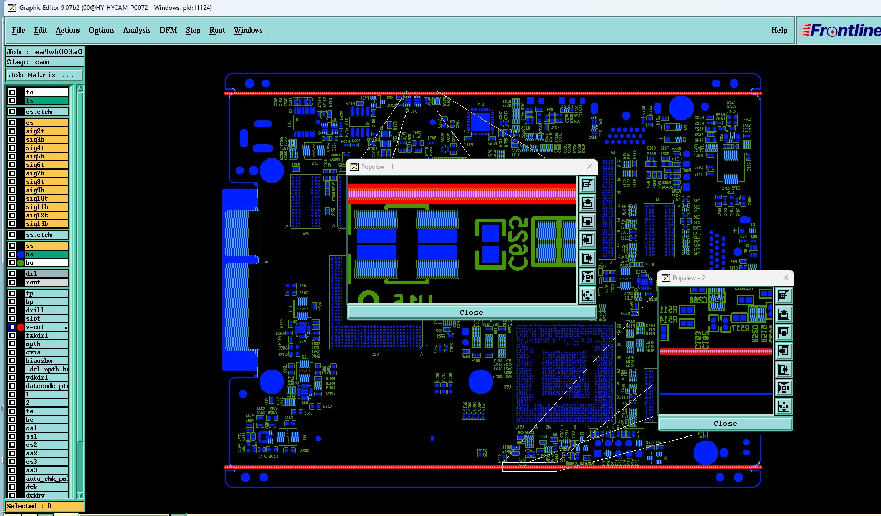Toggle checkbox for layer sig2t
881x516 pixels.
(12, 131)
